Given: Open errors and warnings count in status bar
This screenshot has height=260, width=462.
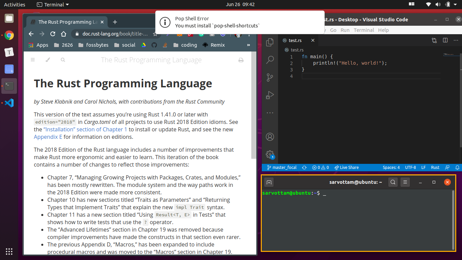Looking at the screenshot, I should (320, 168).
